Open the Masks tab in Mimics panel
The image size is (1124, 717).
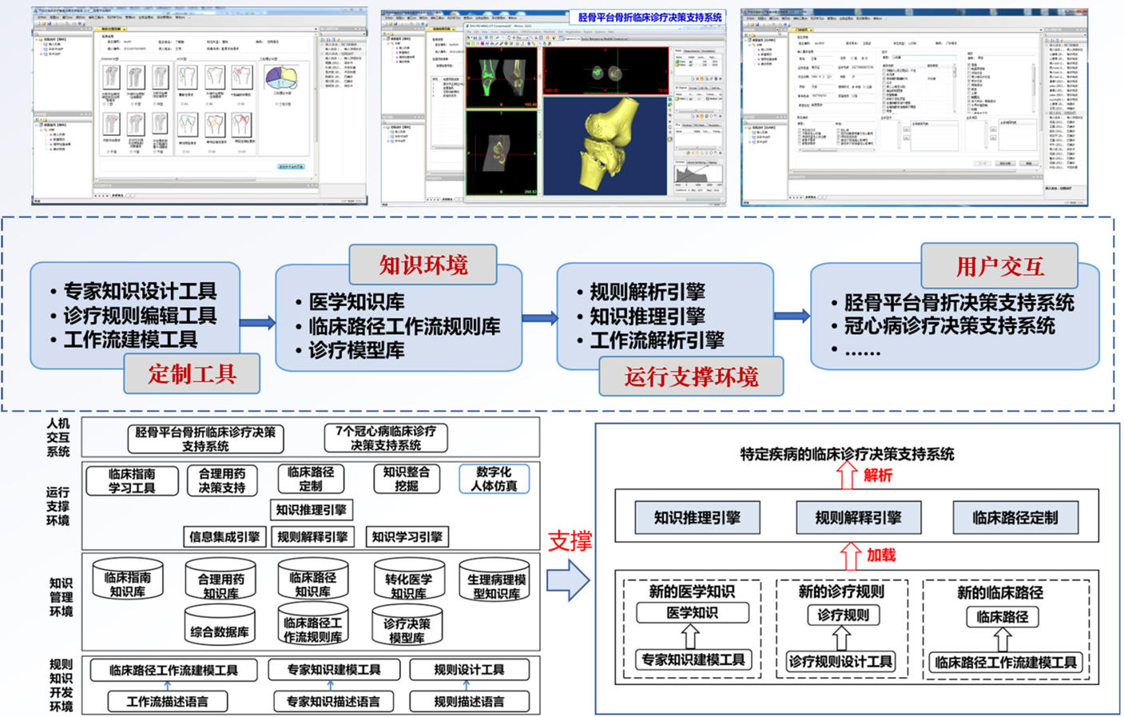[679, 51]
